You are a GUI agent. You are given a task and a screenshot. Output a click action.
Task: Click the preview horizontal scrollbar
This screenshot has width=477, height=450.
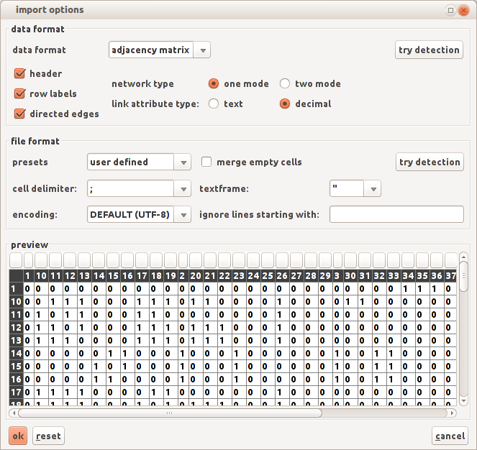170,413
